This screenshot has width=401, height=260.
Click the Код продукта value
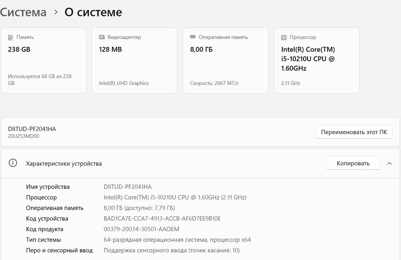click(141, 229)
